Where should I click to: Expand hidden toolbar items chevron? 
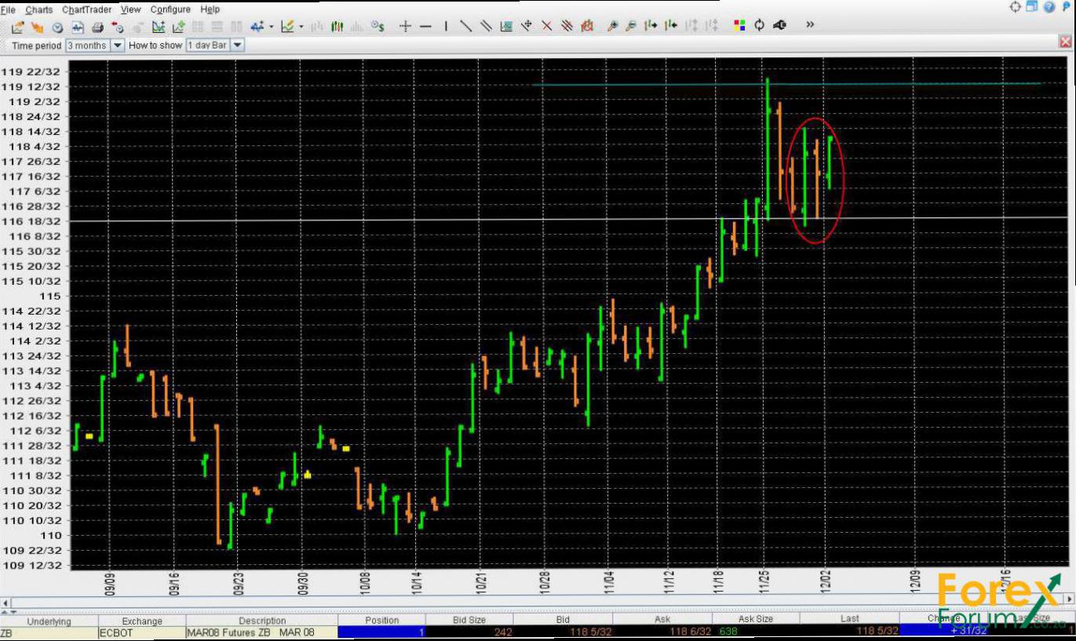click(x=810, y=25)
